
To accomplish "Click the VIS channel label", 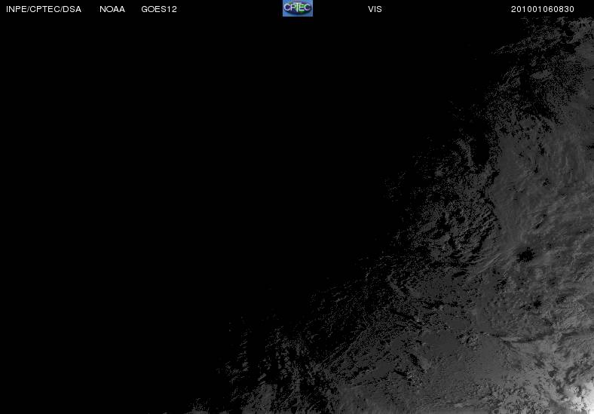I will (x=375, y=9).
